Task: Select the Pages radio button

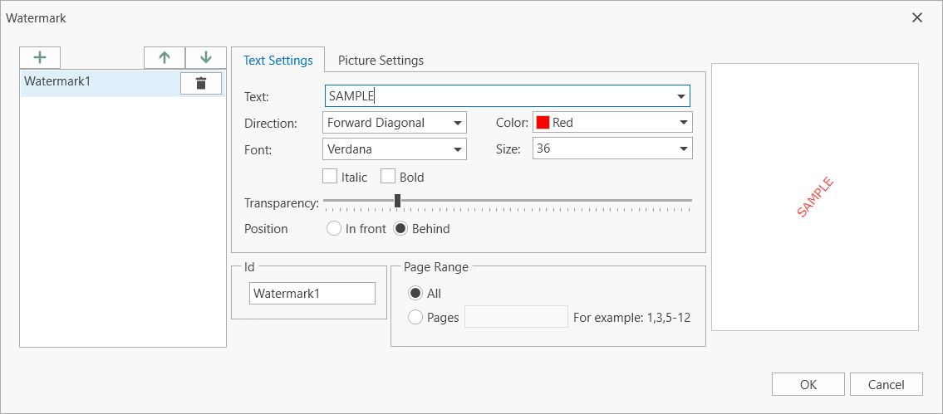Action: pyautogui.click(x=415, y=317)
